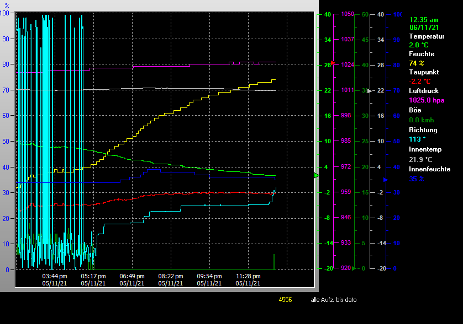Screen dimensions: 463x324
Task: Select the Innentemp legend label
Action: (425, 149)
